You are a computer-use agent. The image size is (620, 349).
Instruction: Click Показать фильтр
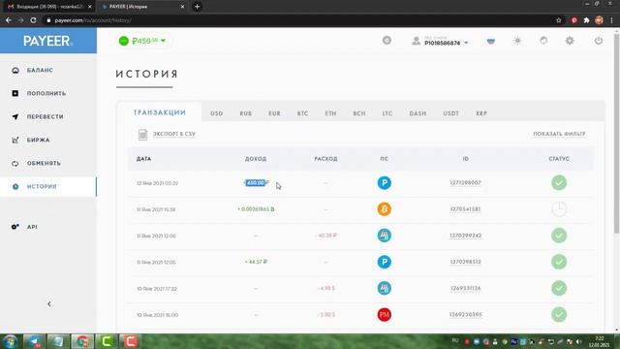[x=559, y=134]
